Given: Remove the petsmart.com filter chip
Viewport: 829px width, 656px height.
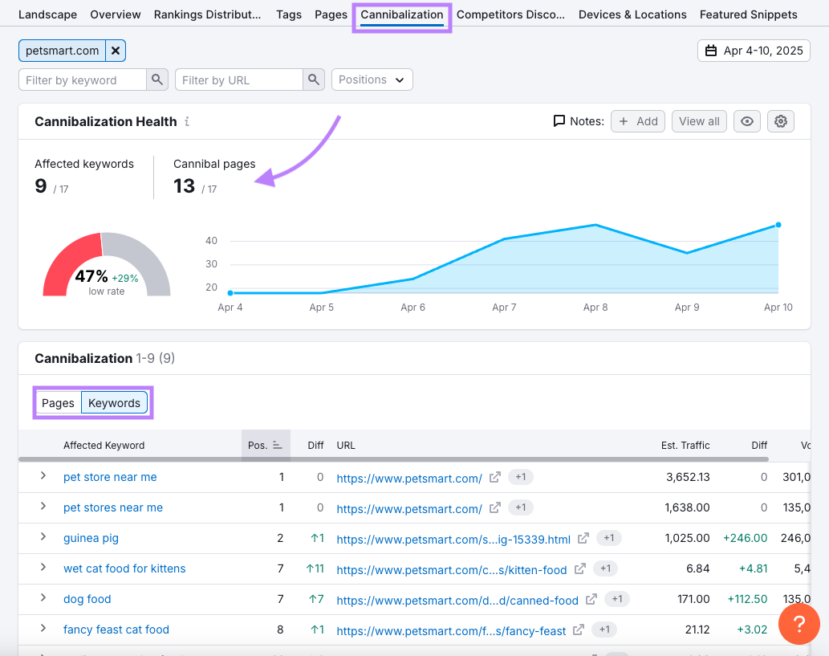Looking at the screenshot, I should [116, 51].
